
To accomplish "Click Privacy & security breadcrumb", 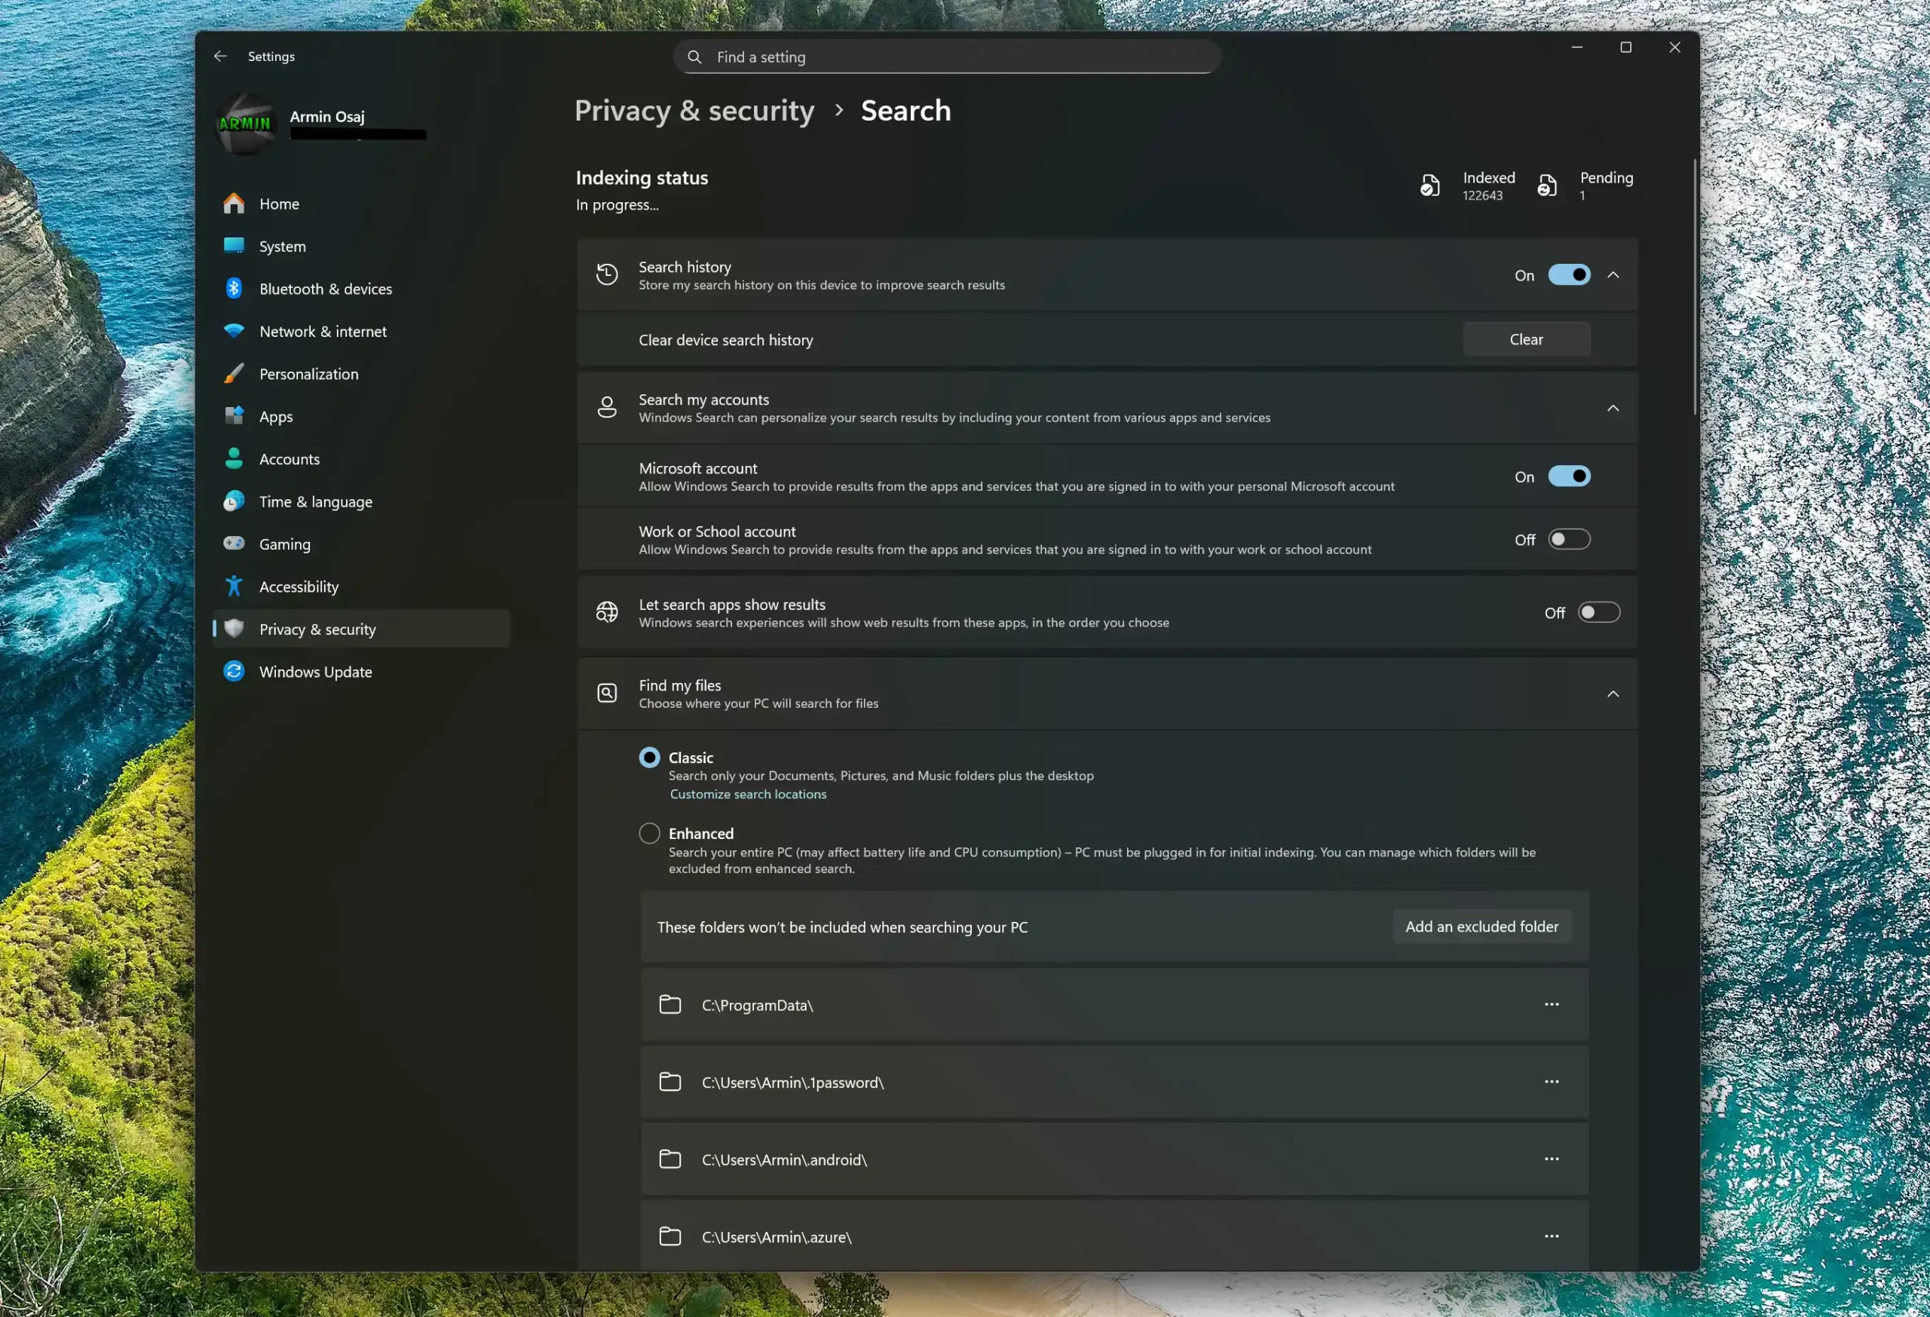I will pos(694,111).
